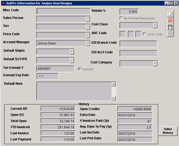Maximize the SoldTo Information window
This screenshot has height=146, width=179.
[x=171, y=3]
